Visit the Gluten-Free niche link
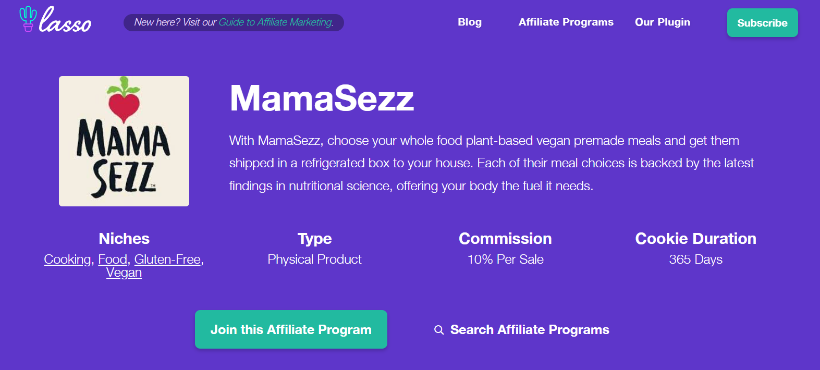 coord(167,260)
